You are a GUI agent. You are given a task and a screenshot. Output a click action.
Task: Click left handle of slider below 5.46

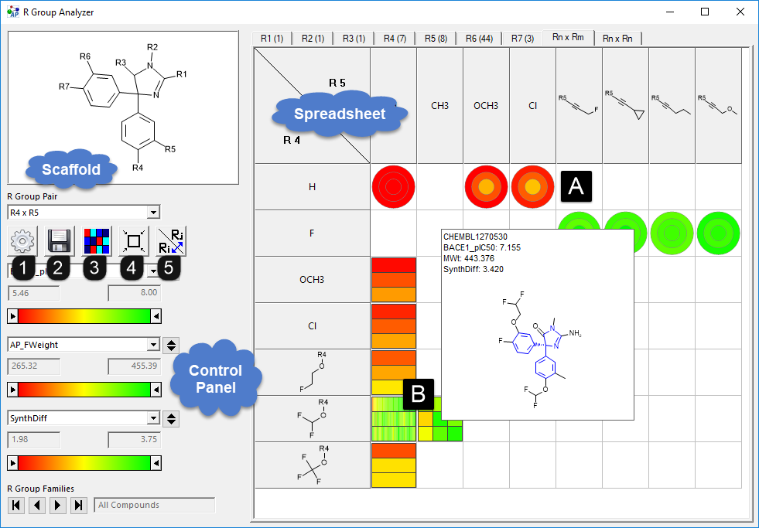[x=13, y=316]
